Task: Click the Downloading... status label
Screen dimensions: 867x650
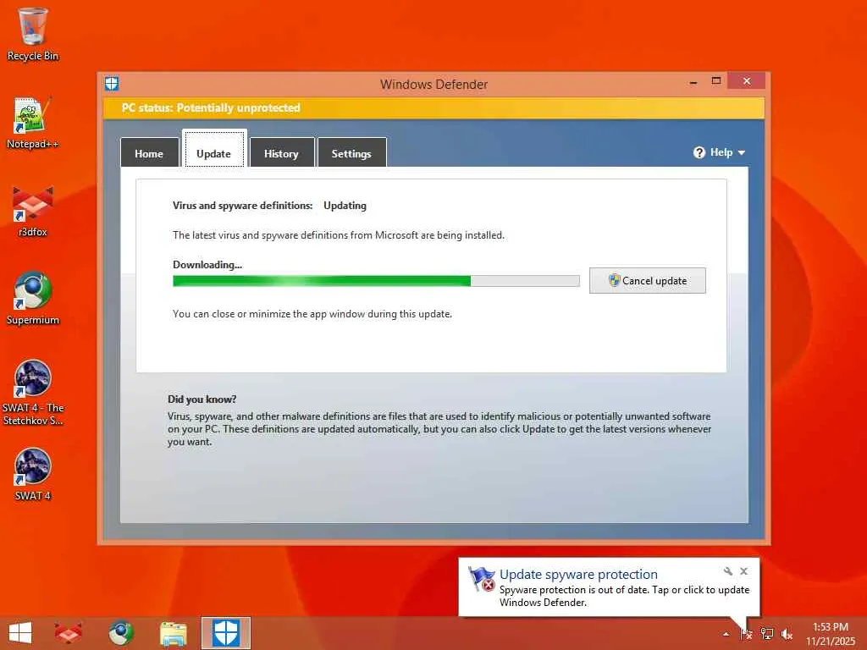Action: pyautogui.click(x=207, y=265)
